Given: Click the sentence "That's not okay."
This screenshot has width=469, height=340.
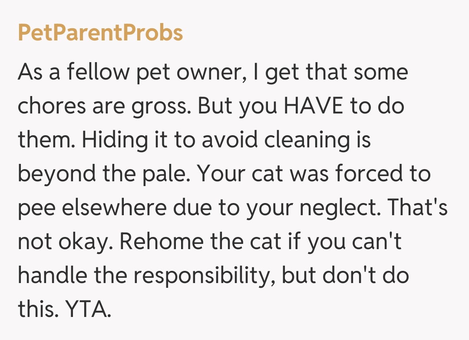Looking at the screenshot, I should (x=61, y=242).
